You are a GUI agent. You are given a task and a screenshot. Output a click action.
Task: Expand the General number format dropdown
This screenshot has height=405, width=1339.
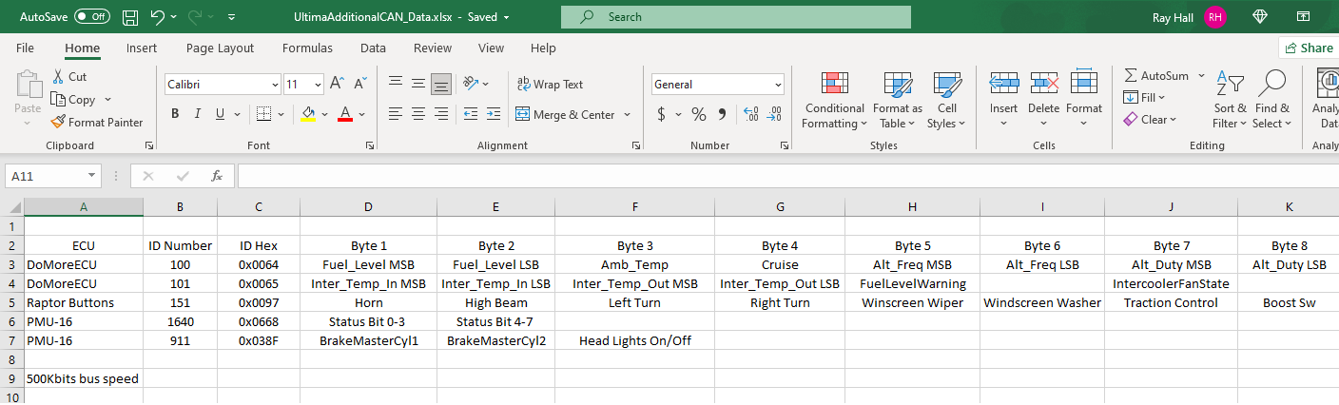tap(777, 84)
